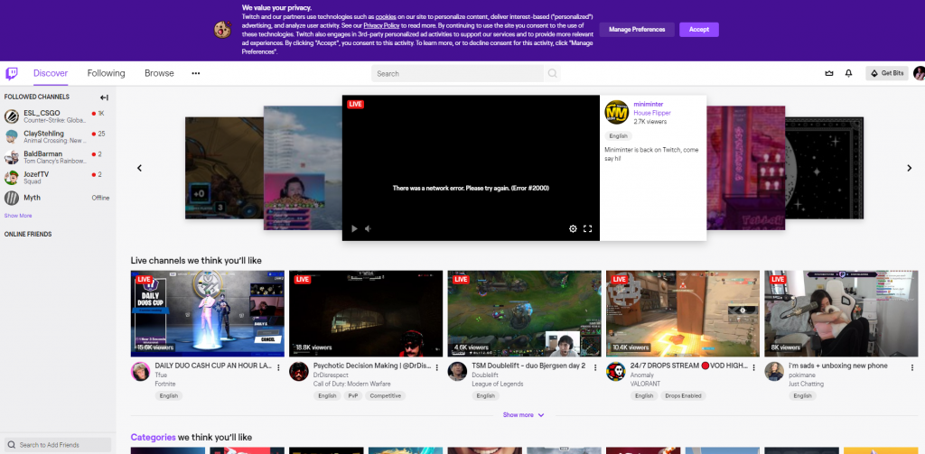The width and height of the screenshot is (925, 454).
Task: Mute the featured stream volume
Action: tap(369, 228)
